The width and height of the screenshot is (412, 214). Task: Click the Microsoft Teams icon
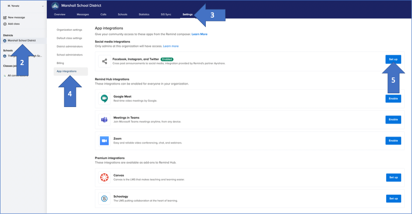pyautogui.click(x=104, y=119)
